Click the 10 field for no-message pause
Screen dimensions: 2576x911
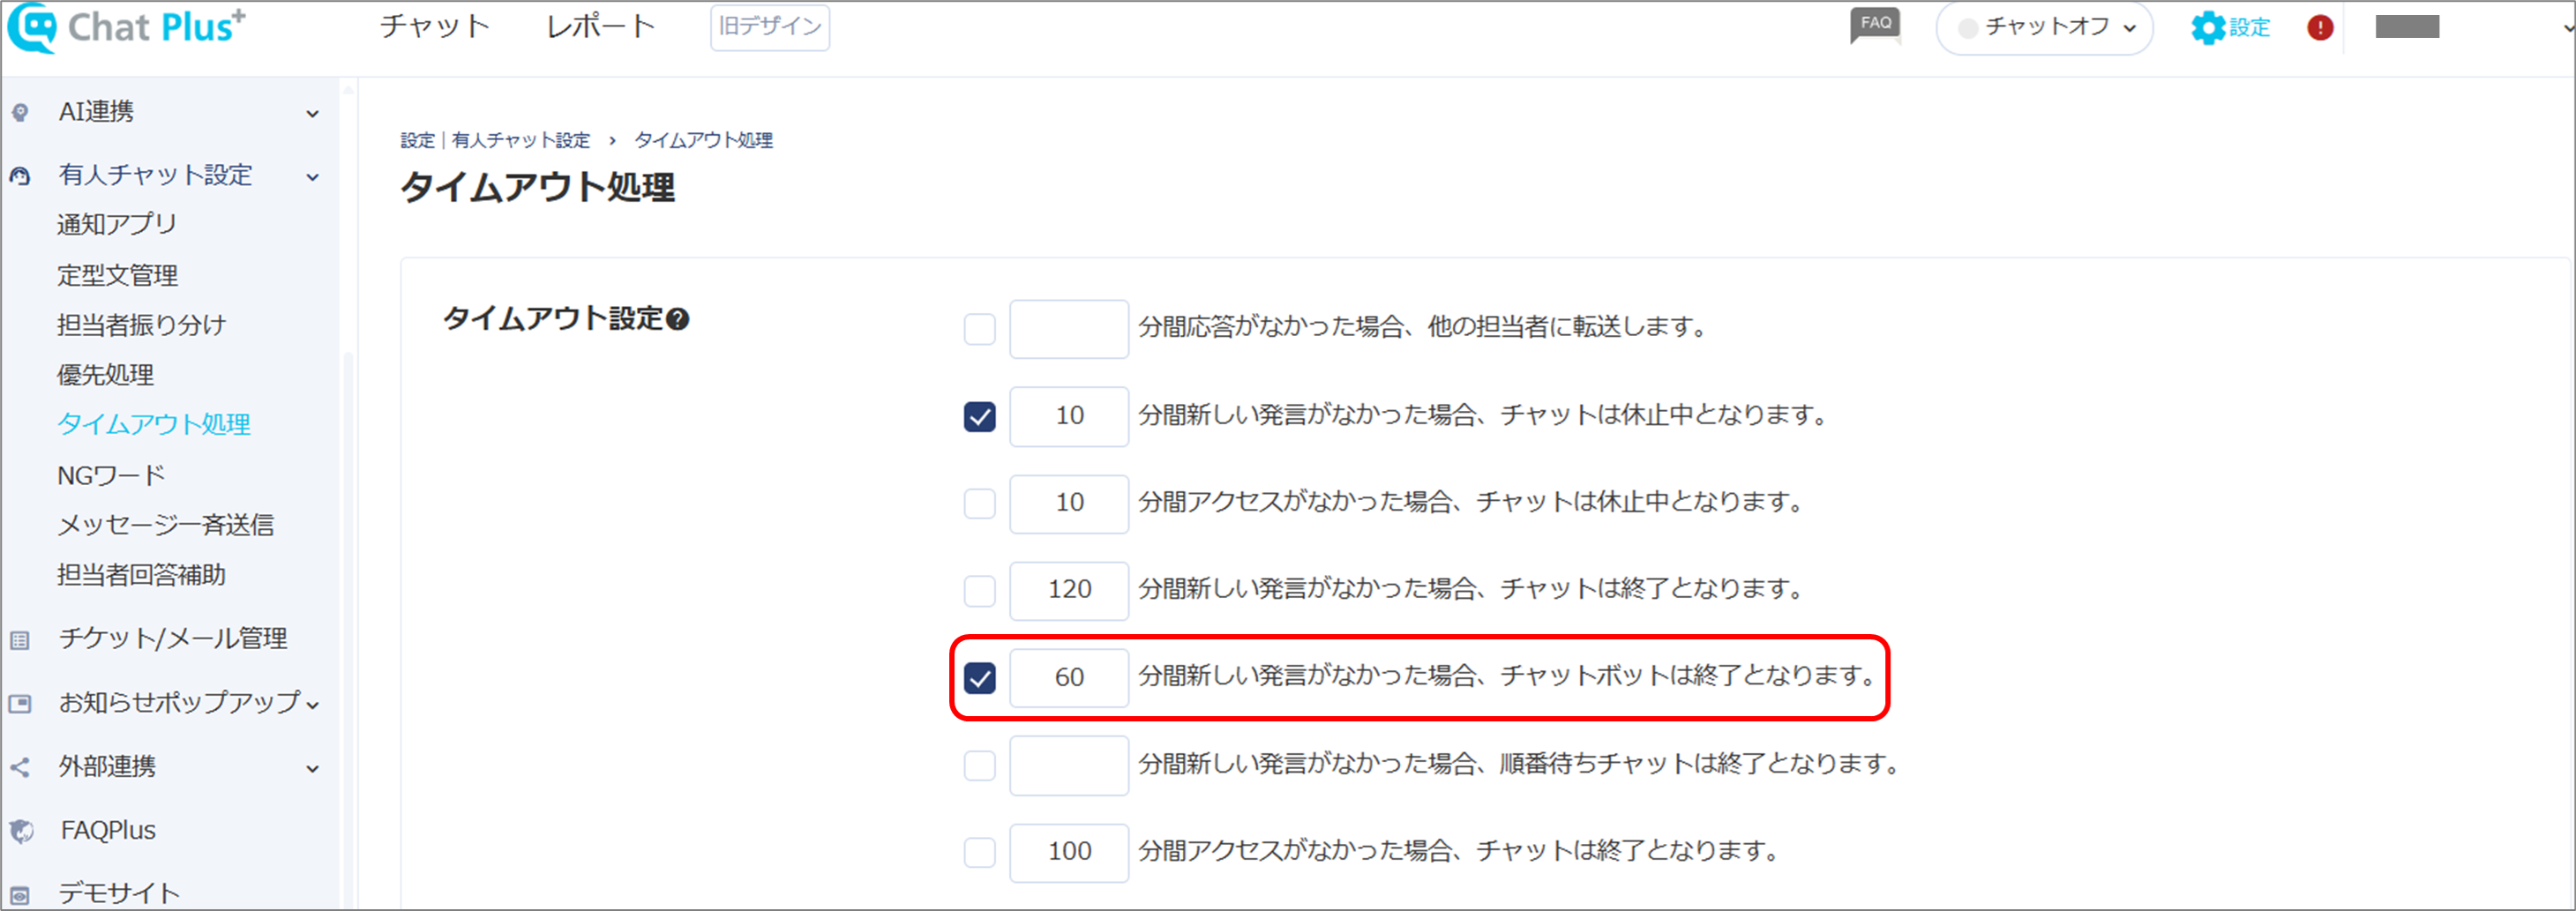1069,416
